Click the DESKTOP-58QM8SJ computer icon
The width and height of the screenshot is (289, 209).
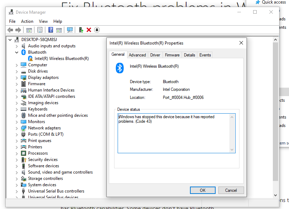(17, 40)
